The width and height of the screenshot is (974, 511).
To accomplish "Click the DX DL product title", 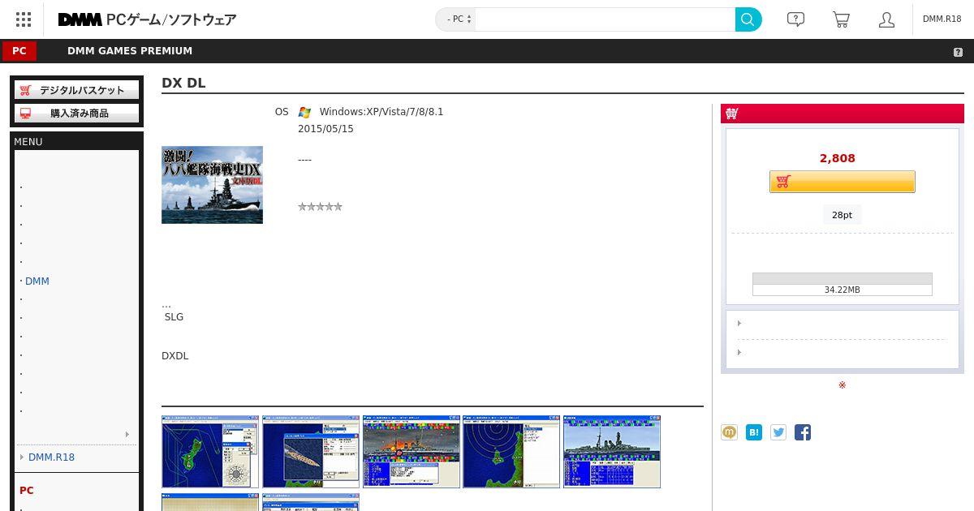I will 183,83.
